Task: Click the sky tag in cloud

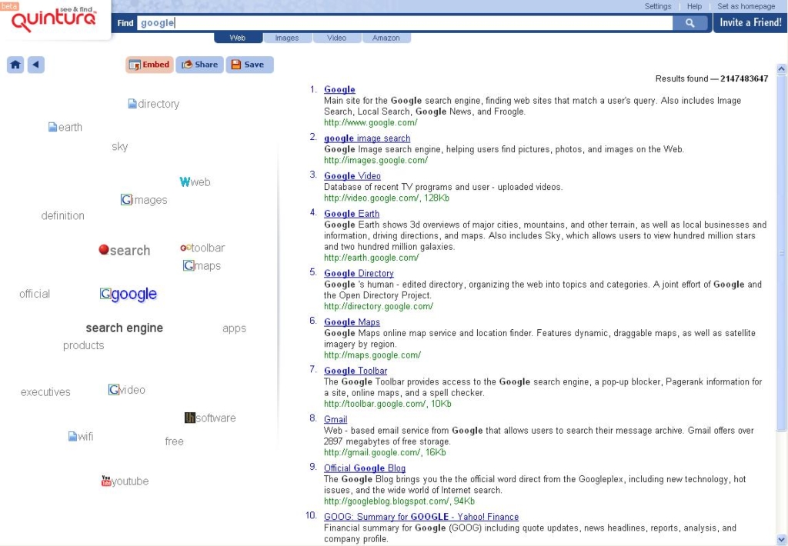Action: click(119, 147)
